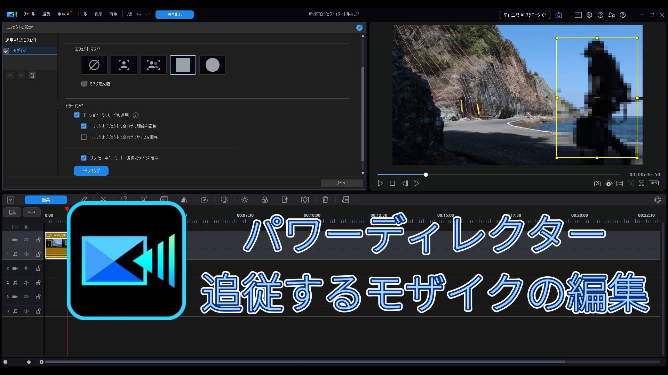Click the トラッキング button

(91, 170)
